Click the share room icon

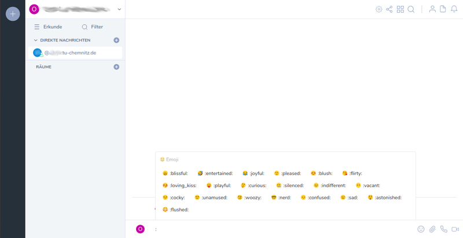389,9
